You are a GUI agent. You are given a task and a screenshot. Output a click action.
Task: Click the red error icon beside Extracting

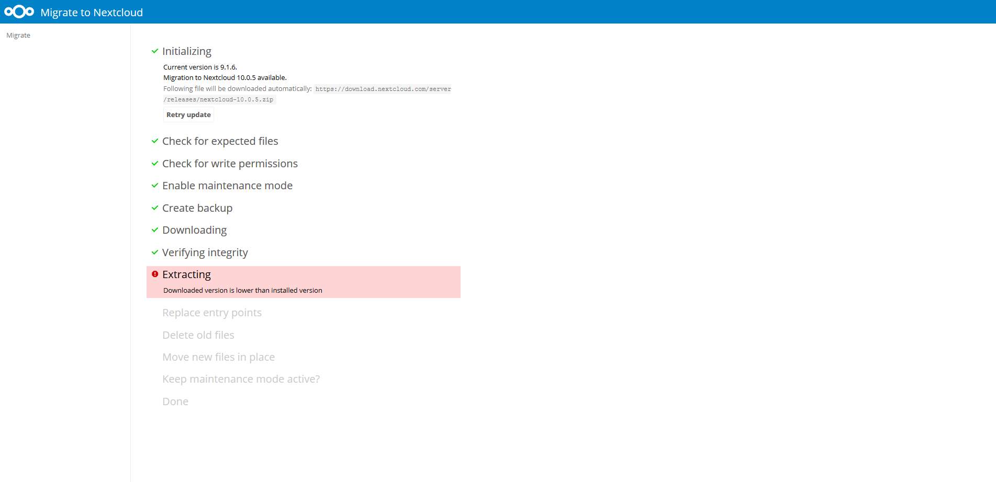pyautogui.click(x=155, y=274)
